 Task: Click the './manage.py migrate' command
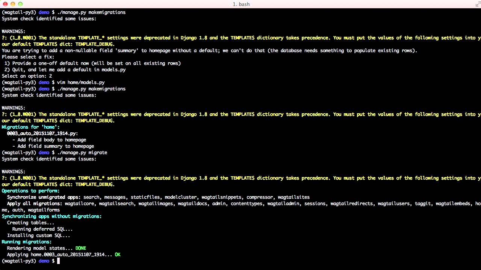coord(82,153)
